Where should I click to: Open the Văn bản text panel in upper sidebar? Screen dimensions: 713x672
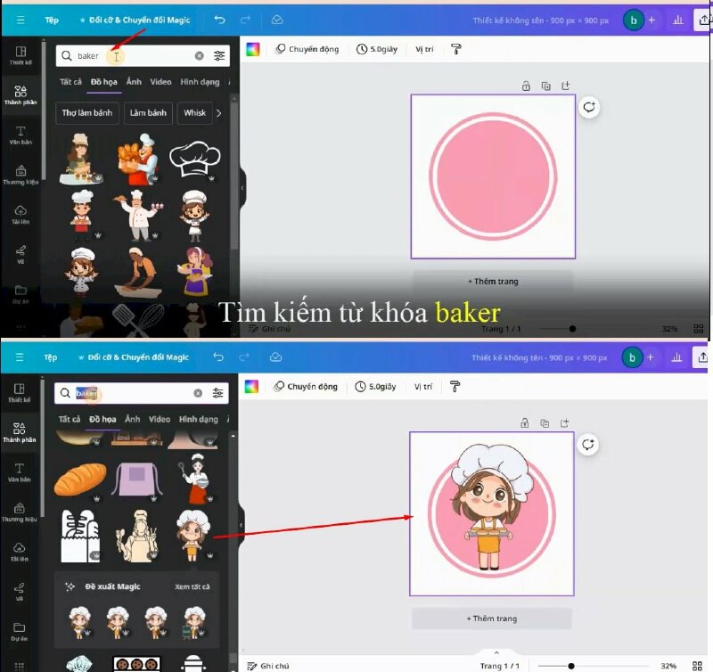[20, 135]
